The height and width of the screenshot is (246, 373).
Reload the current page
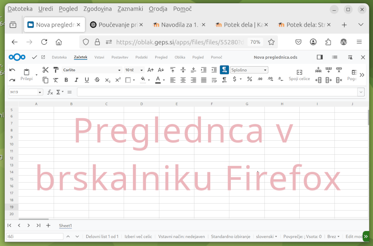pos(44,42)
